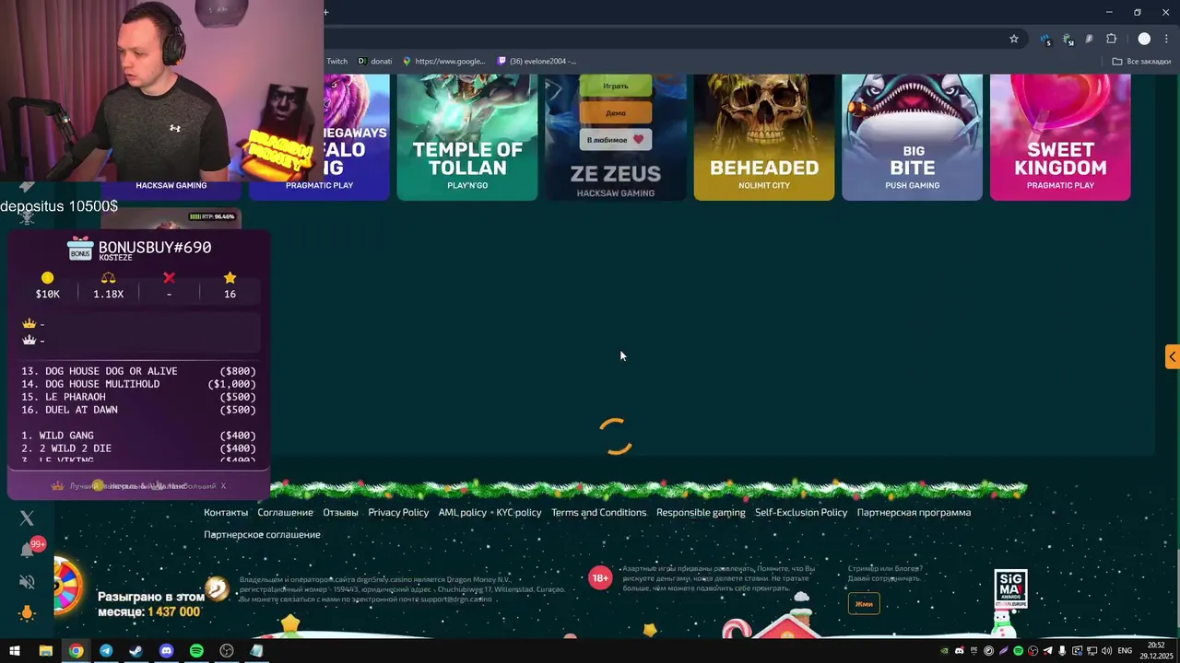1180x663 pixels.
Task: Expand the orange side panel arrow
Action: coord(1173,357)
